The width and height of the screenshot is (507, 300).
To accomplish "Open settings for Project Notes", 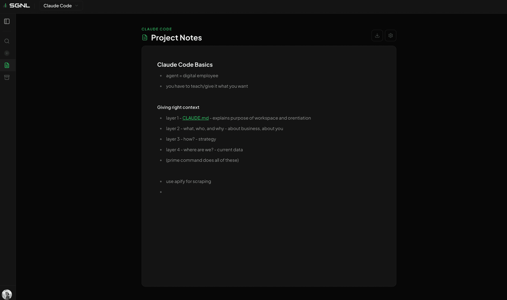I will point(391,35).
